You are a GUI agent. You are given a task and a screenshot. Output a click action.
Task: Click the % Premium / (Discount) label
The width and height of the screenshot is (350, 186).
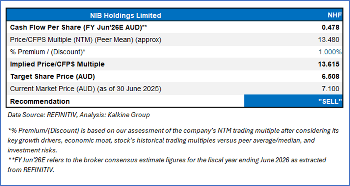(48, 52)
